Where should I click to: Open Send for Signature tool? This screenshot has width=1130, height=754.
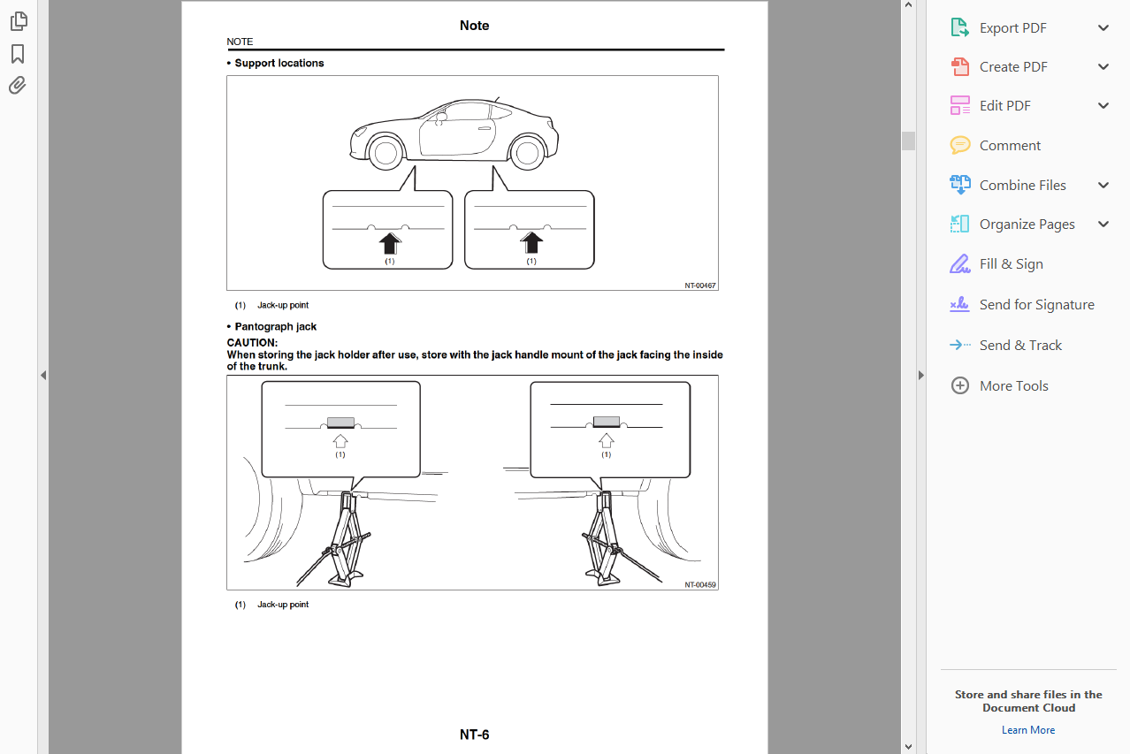[1021, 304]
